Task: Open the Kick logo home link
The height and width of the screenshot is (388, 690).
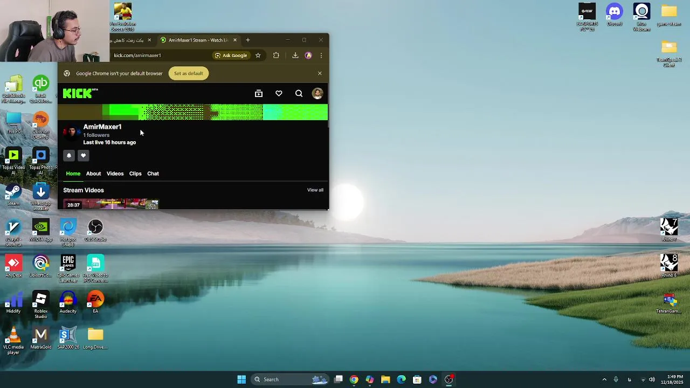Action: pyautogui.click(x=80, y=93)
